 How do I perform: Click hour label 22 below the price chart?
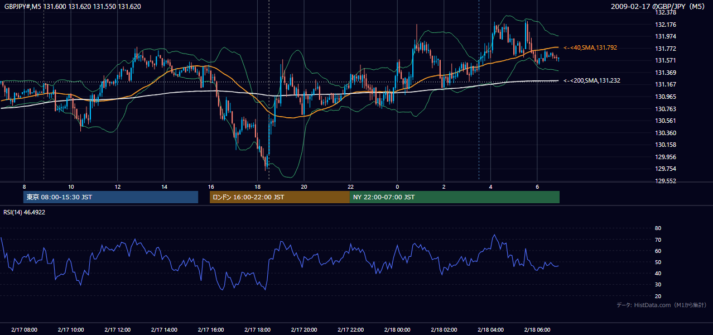point(350,186)
